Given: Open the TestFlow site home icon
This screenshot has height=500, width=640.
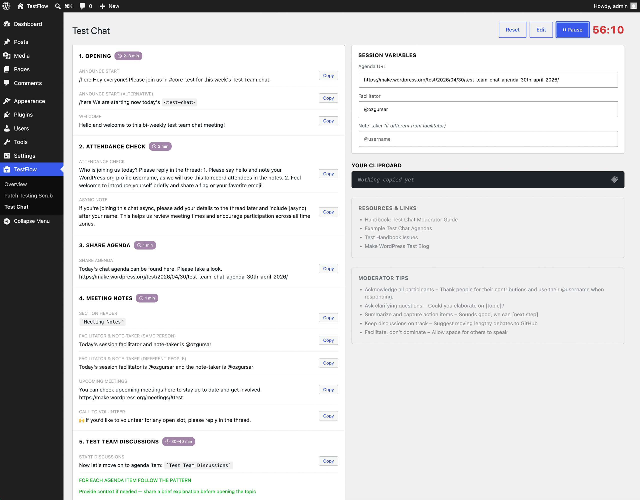Looking at the screenshot, I should pyautogui.click(x=20, y=6).
